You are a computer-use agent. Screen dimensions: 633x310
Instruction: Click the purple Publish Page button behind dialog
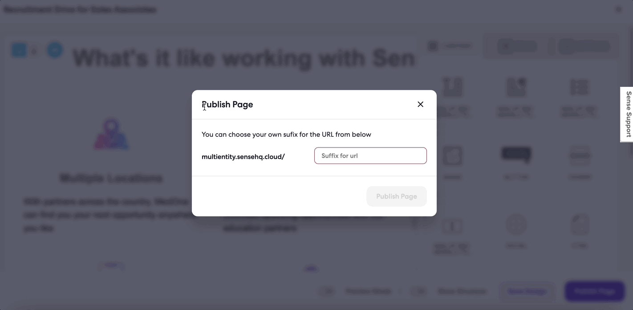(595, 291)
